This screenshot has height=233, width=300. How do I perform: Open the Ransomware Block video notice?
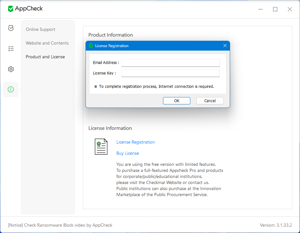(60, 225)
